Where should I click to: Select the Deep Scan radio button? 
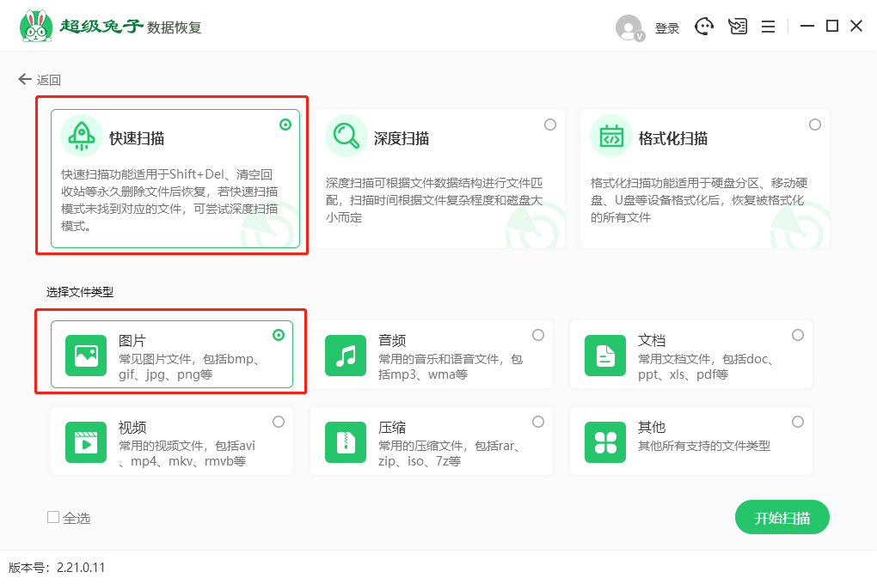(550, 125)
